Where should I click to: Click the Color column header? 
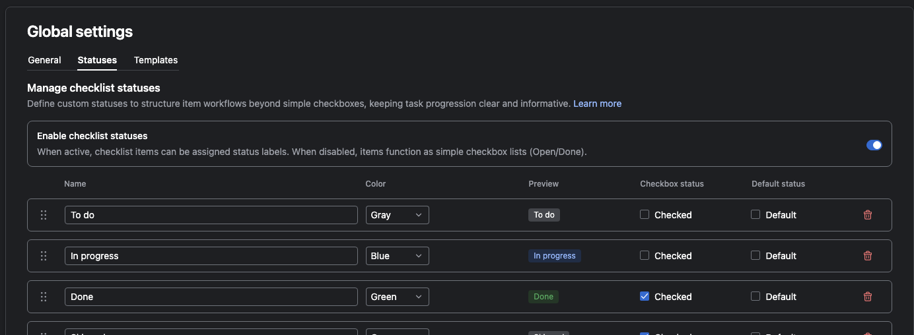coord(376,184)
